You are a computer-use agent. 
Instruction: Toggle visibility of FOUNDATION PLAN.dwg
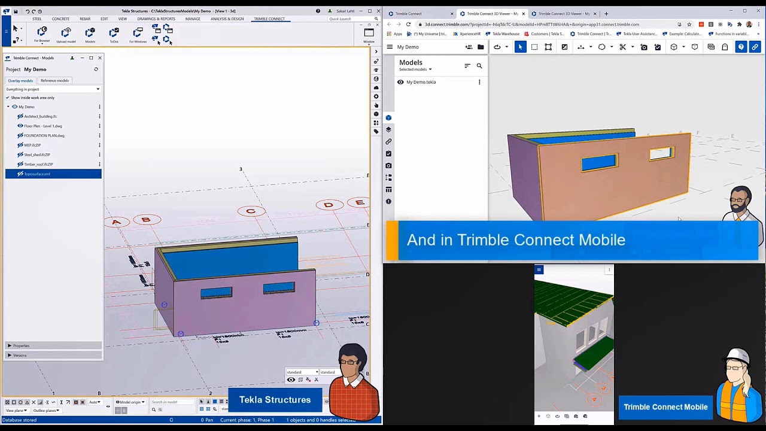[20, 135]
